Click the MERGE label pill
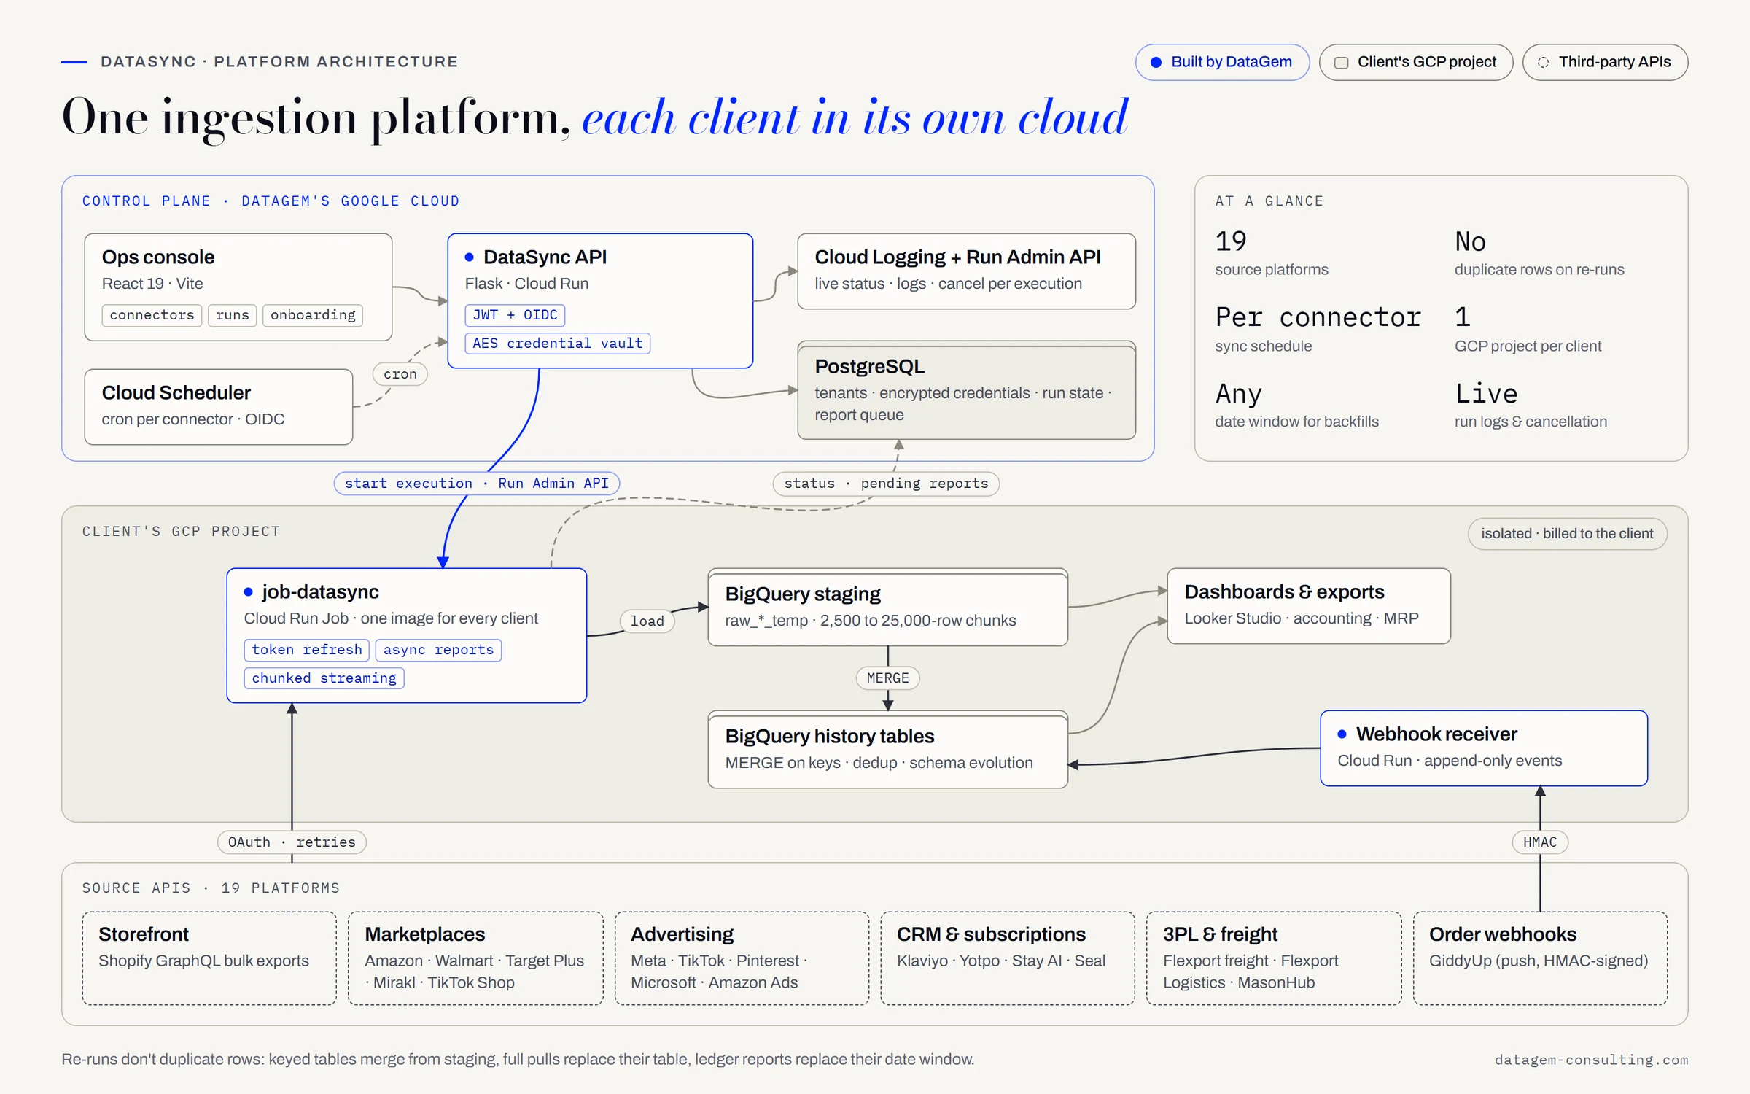Viewport: 1750px width, 1094px height. [x=888, y=678]
